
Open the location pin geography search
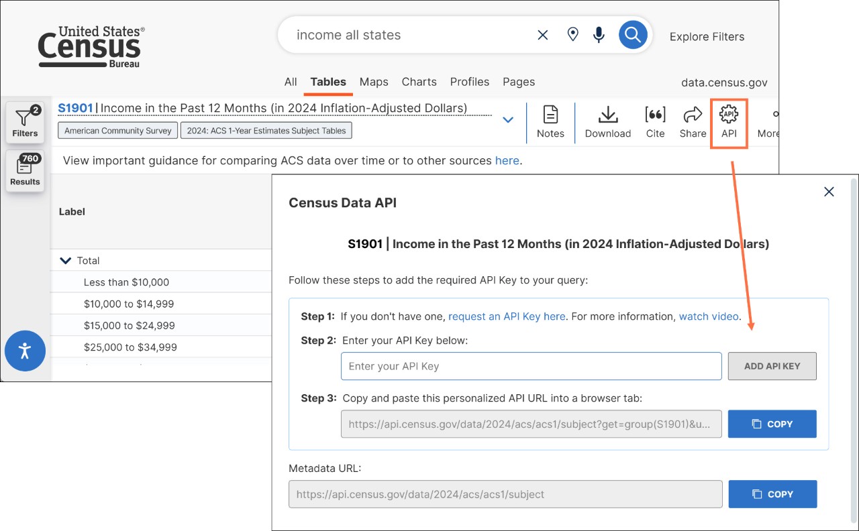(572, 35)
